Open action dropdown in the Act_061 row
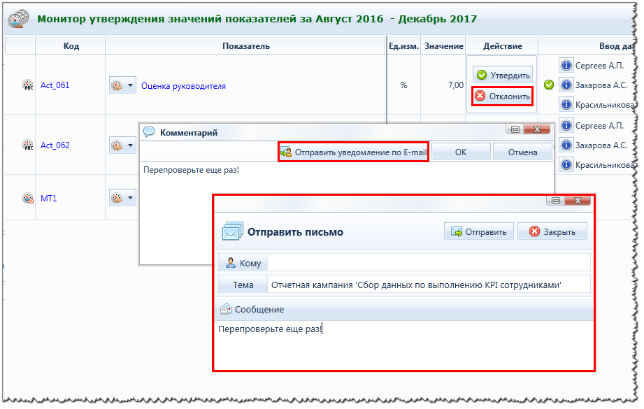The image size is (644, 409). [122, 85]
